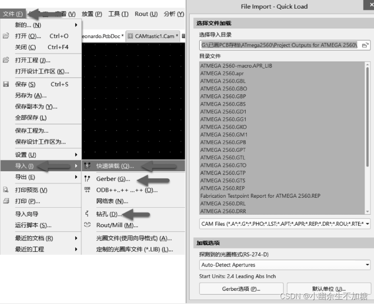Open the File menu in menu bar
Viewport: 374px width, 304px height.
(13, 14)
